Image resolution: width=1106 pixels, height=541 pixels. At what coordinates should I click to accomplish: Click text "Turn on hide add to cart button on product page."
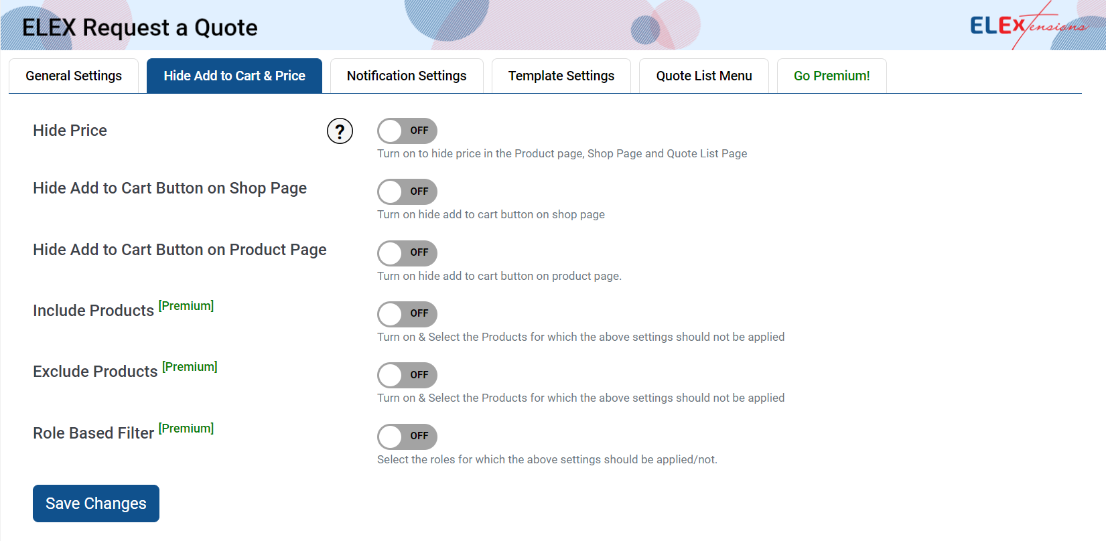pos(499,276)
